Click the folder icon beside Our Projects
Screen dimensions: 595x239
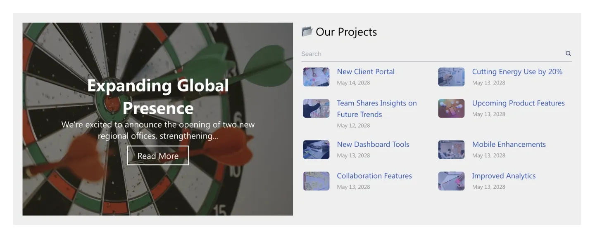coord(307,31)
